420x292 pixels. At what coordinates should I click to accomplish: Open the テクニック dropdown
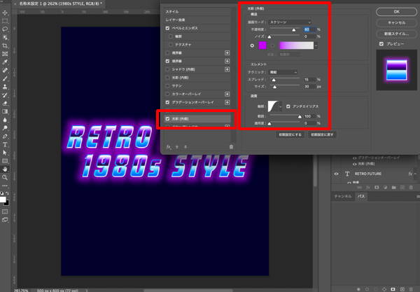(x=283, y=72)
